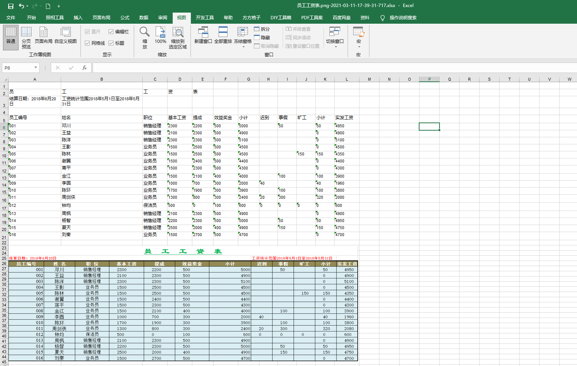Click inside the formula bar input
Screen dimensions: 577x366
pos(334,68)
